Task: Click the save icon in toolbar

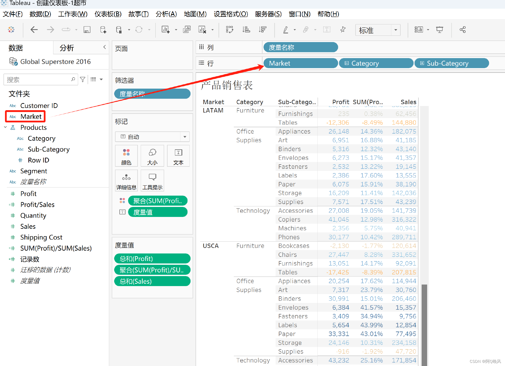Action: coord(87,30)
